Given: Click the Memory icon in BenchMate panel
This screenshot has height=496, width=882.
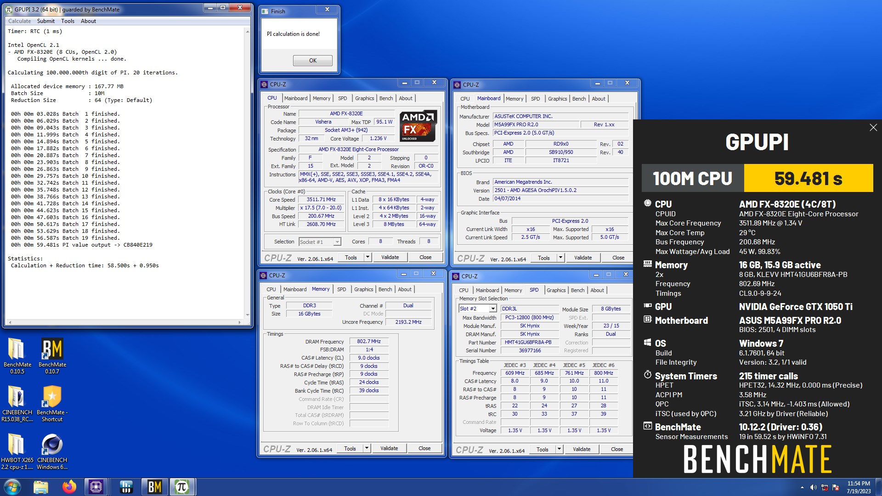Looking at the screenshot, I should pos(648,264).
